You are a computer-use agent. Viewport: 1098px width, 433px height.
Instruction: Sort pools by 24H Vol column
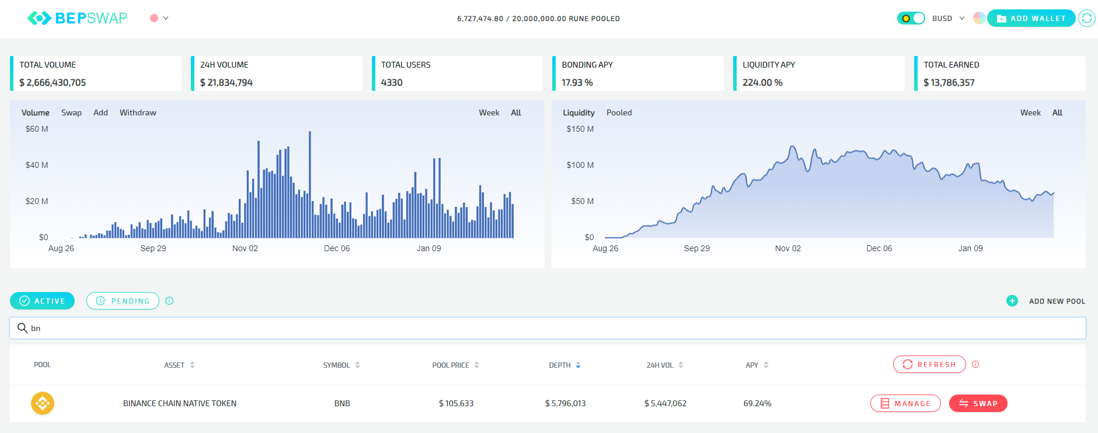(665, 365)
